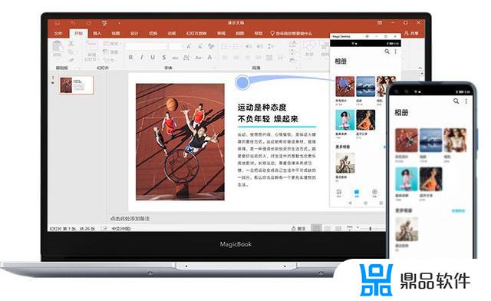Screen dimensions: 491x301
Task: Select Discover tab icon in Magic Desktop bottom bar
Action: [374, 193]
